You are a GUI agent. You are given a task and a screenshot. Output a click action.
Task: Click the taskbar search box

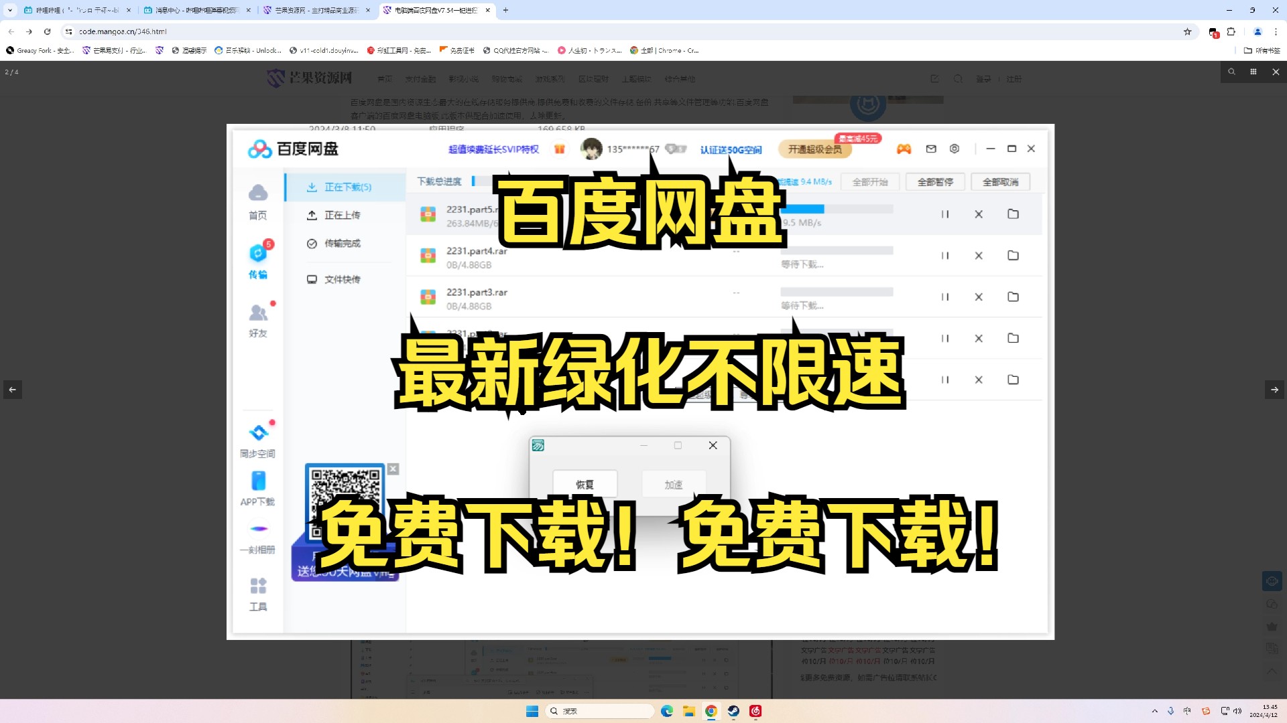point(600,711)
